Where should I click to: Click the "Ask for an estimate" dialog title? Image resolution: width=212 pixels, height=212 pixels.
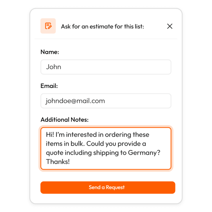[102, 27]
